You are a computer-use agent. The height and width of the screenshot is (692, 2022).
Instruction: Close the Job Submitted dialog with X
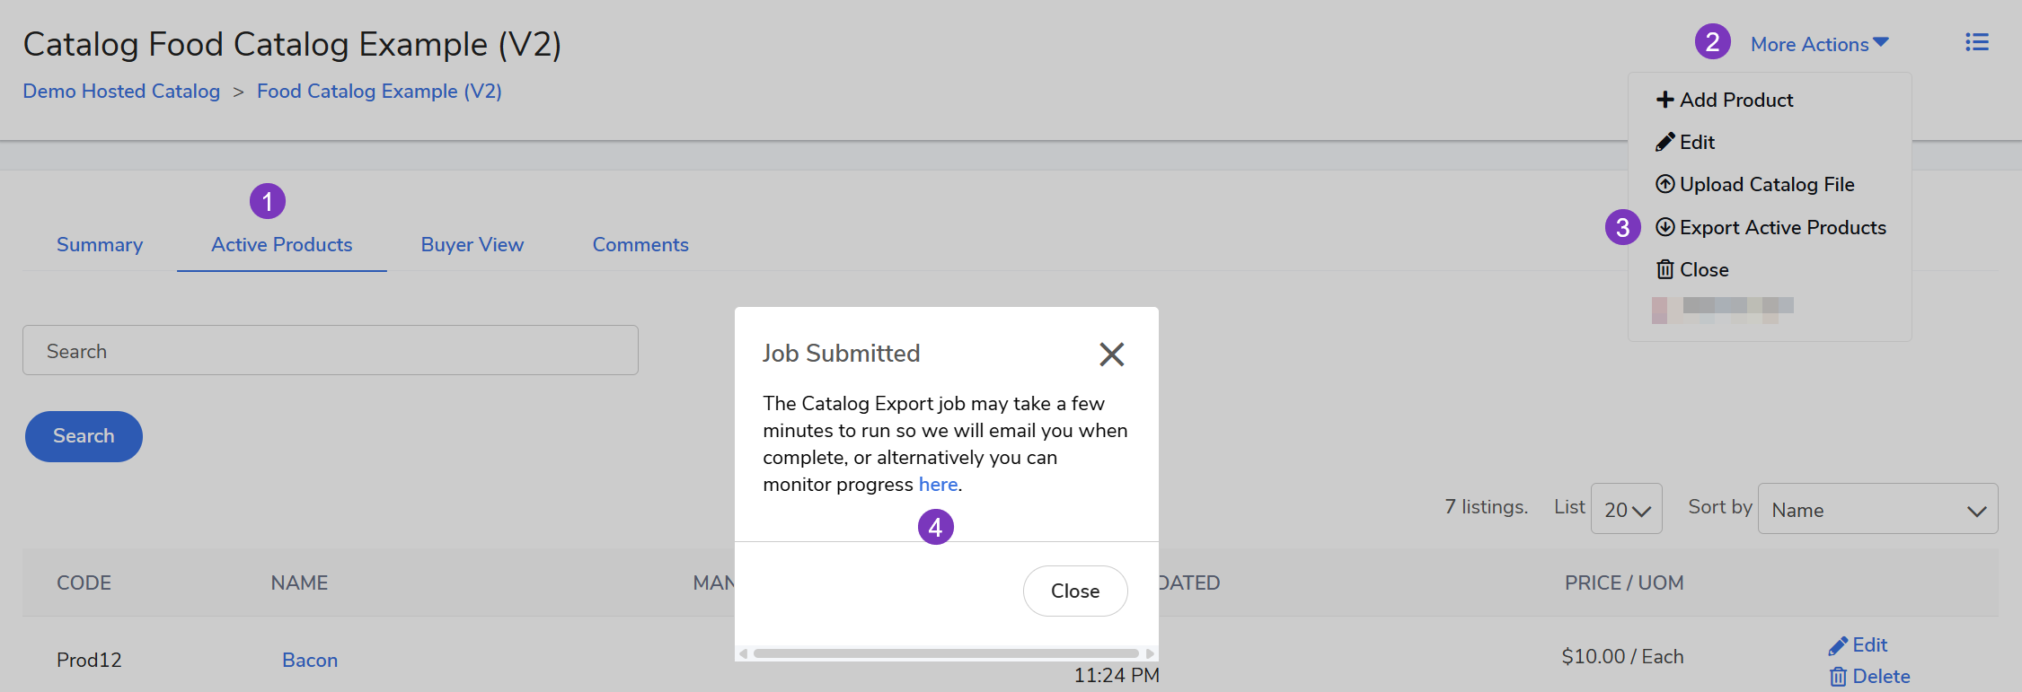click(x=1111, y=355)
